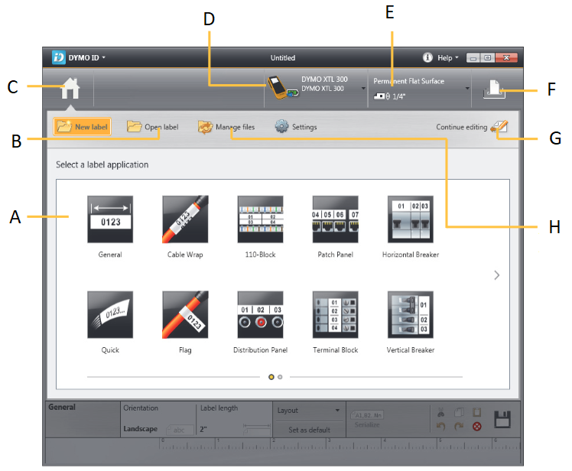Click the horizontal ruler
This screenshot has height=471, width=572.
coord(340,443)
